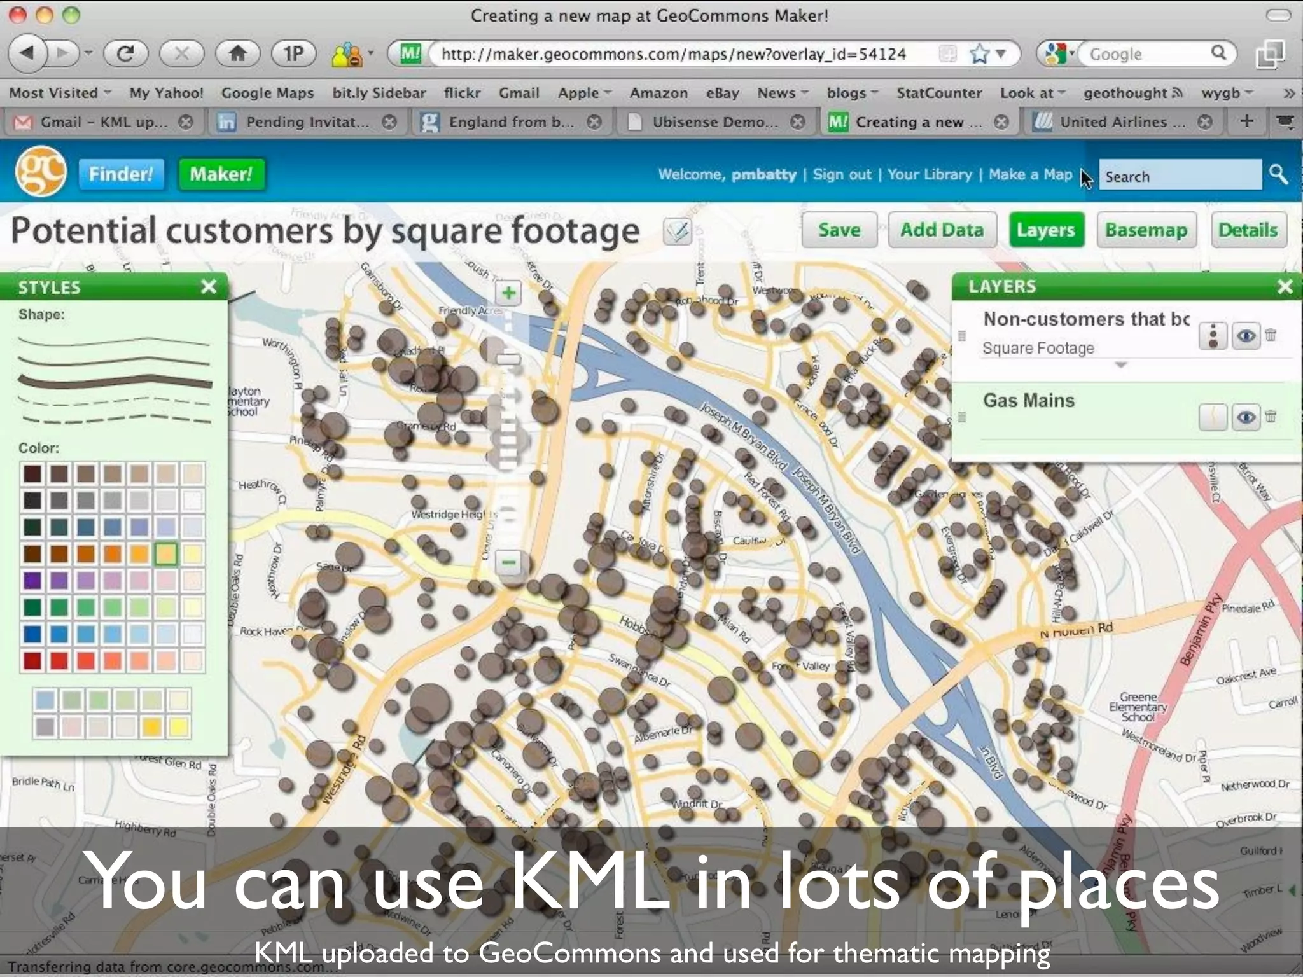Image resolution: width=1303 pixels, height=977 pixels.
Task: Click the Make a Map link
Action: point(1030,174)
